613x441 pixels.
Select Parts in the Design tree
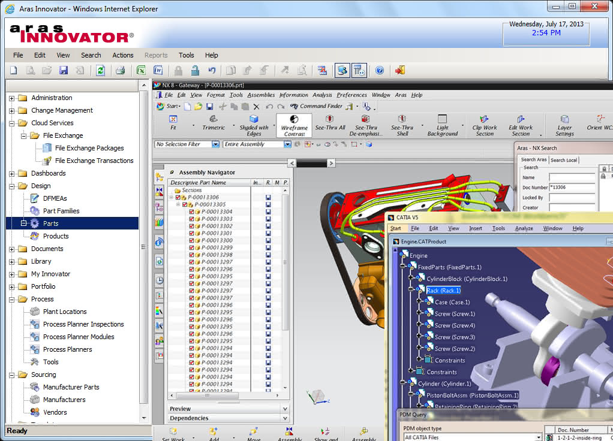50,223
